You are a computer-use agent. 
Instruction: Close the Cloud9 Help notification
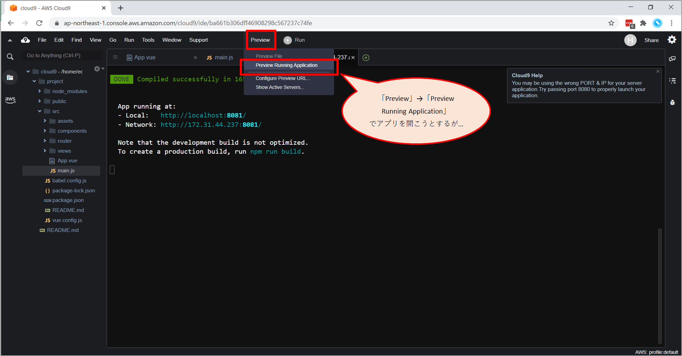pyautogui.click(x=658, y=71)
